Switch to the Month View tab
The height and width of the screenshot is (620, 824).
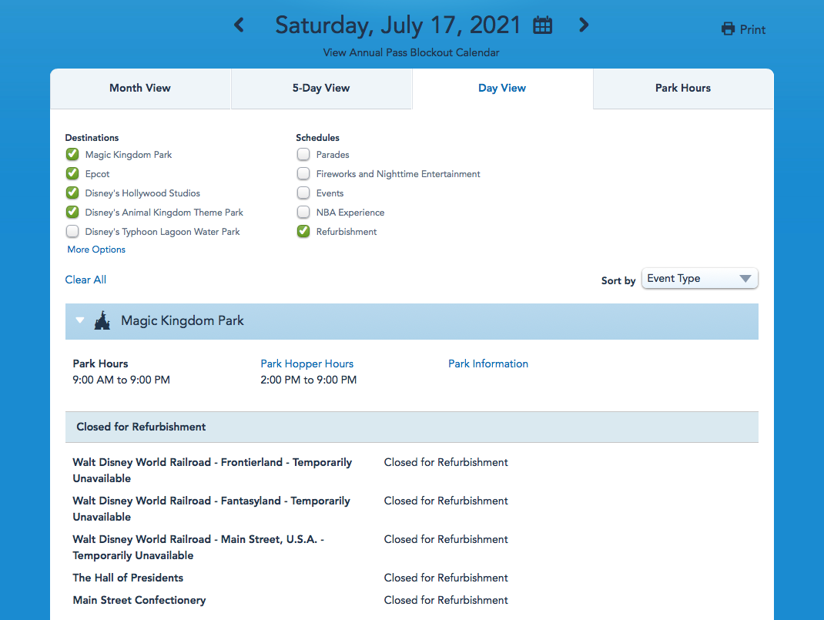point(140,89)
